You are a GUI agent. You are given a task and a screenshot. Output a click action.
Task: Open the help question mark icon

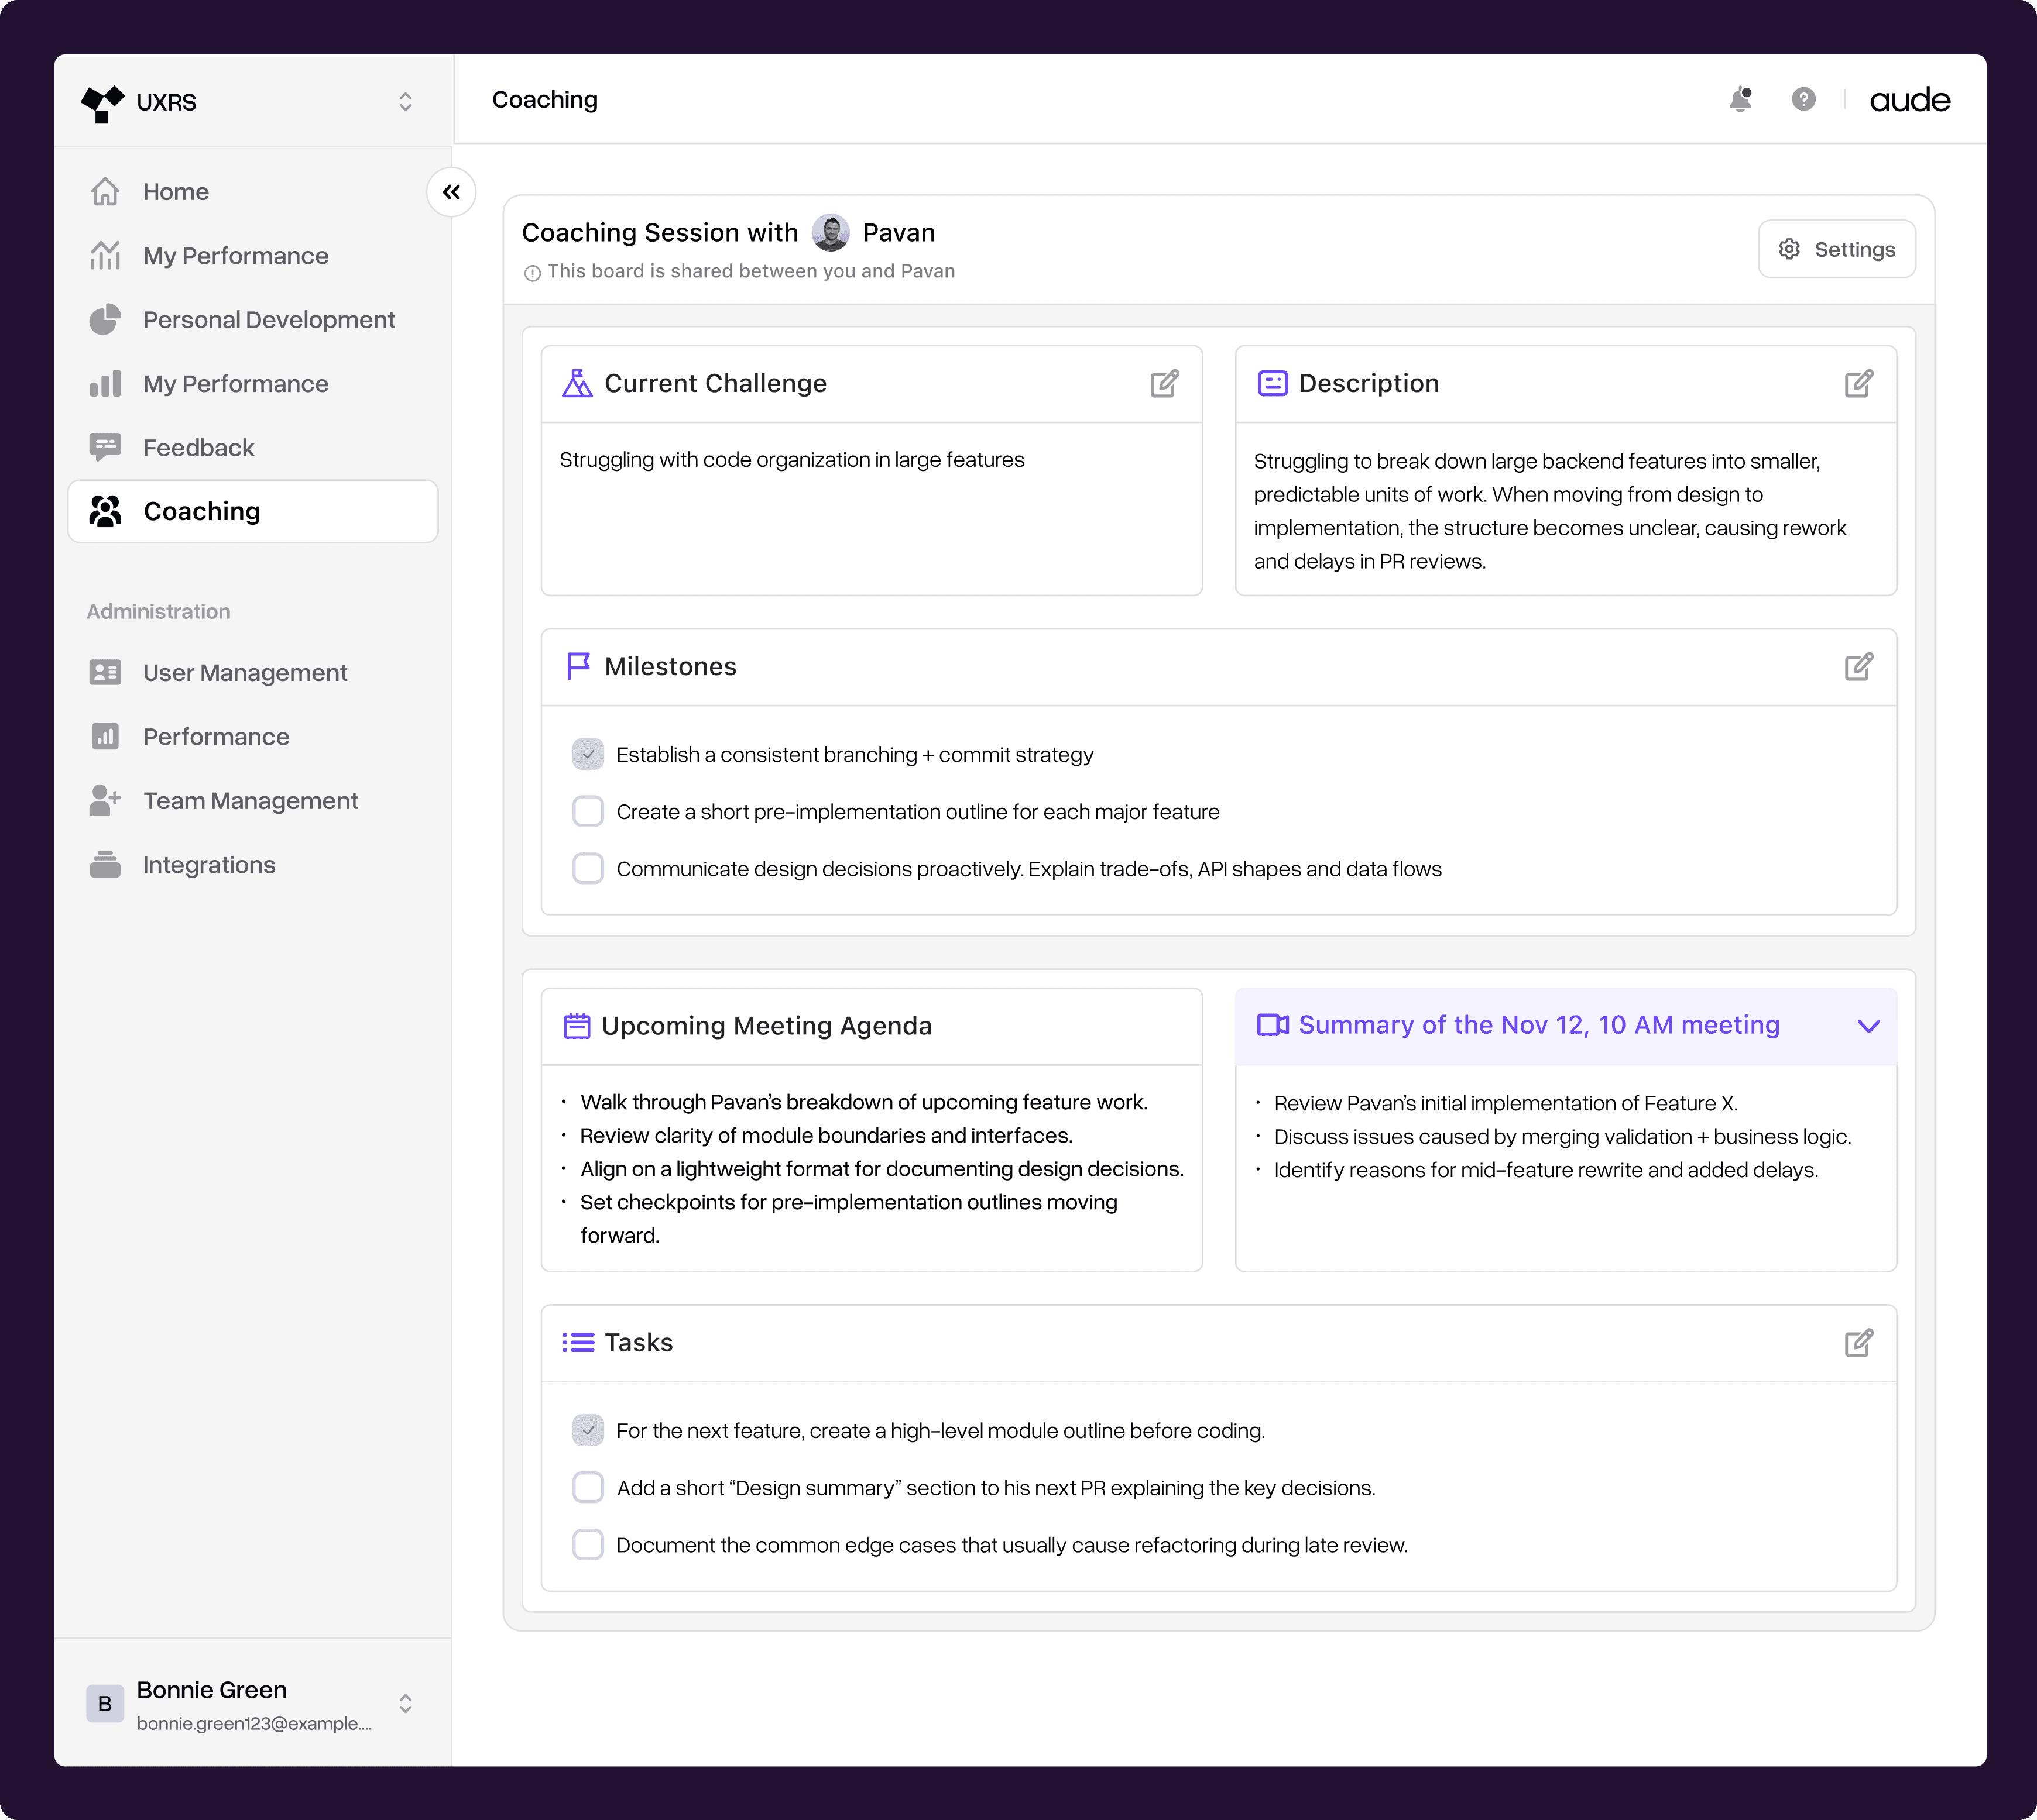(1803, 100)
